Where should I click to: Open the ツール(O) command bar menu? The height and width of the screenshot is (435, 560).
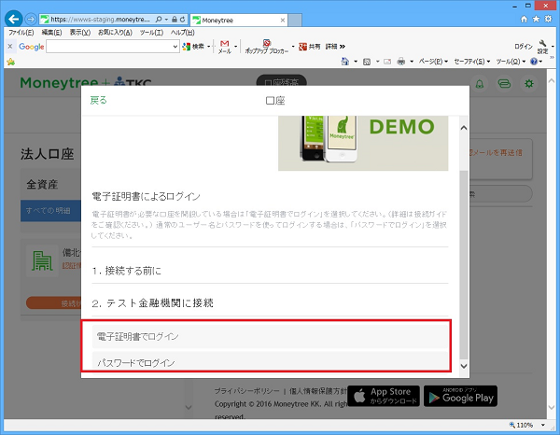[x=511, y=62]
